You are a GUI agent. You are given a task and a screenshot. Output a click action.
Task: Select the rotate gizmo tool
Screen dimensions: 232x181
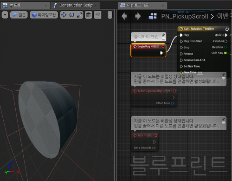tap(71, 15)
